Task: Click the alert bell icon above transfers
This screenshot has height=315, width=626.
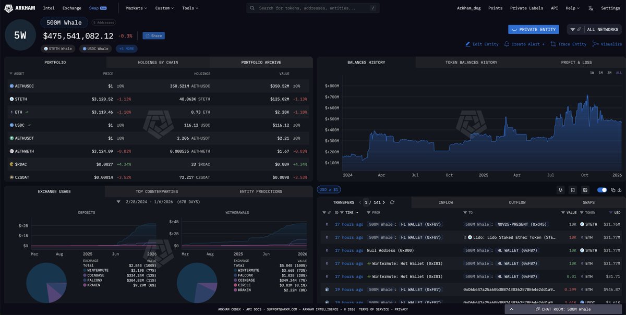Action: (x=560, y=190)
